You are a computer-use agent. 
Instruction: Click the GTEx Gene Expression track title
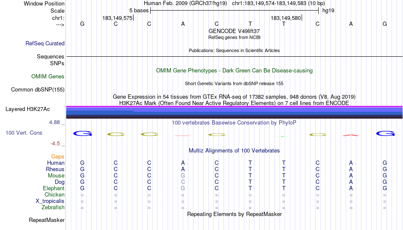coord(234,97)
